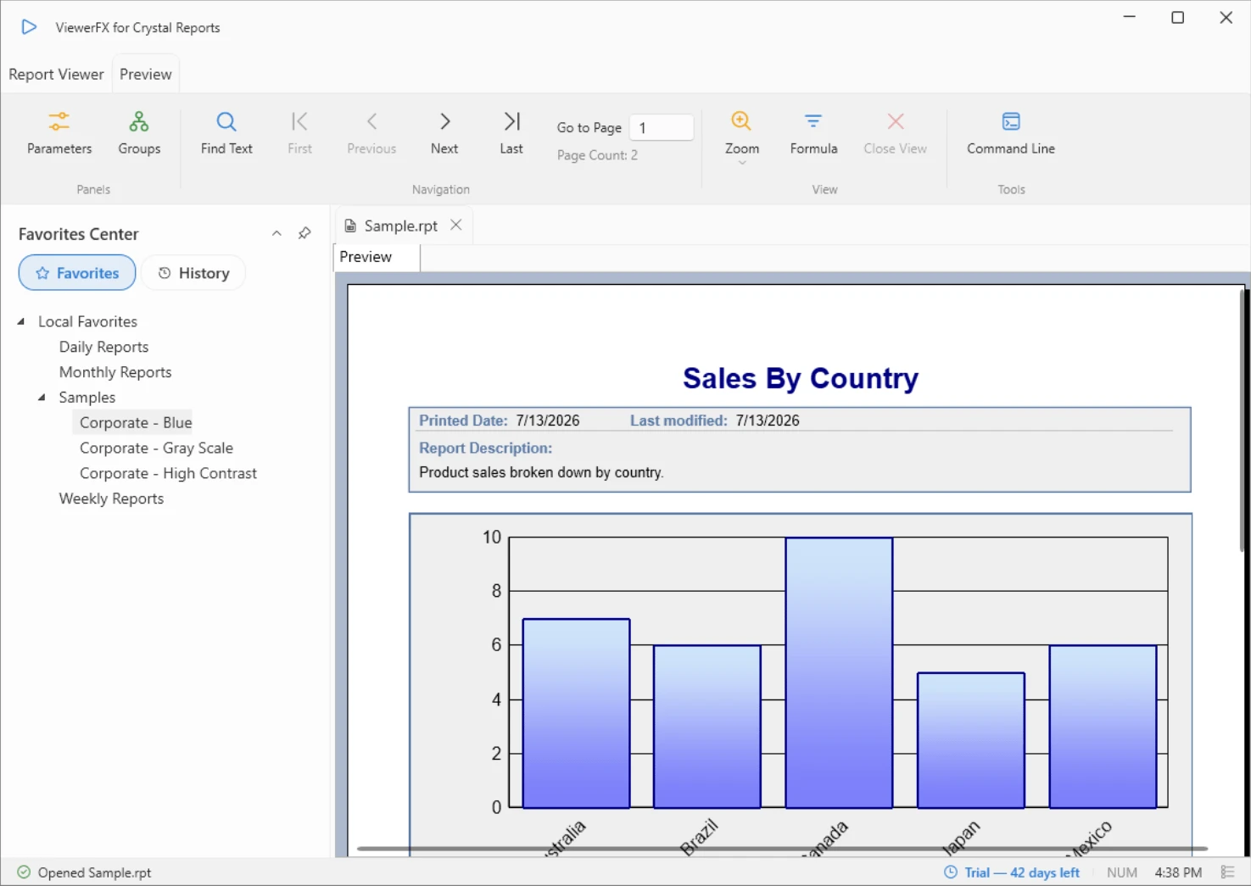Go to the Next page

444,133
